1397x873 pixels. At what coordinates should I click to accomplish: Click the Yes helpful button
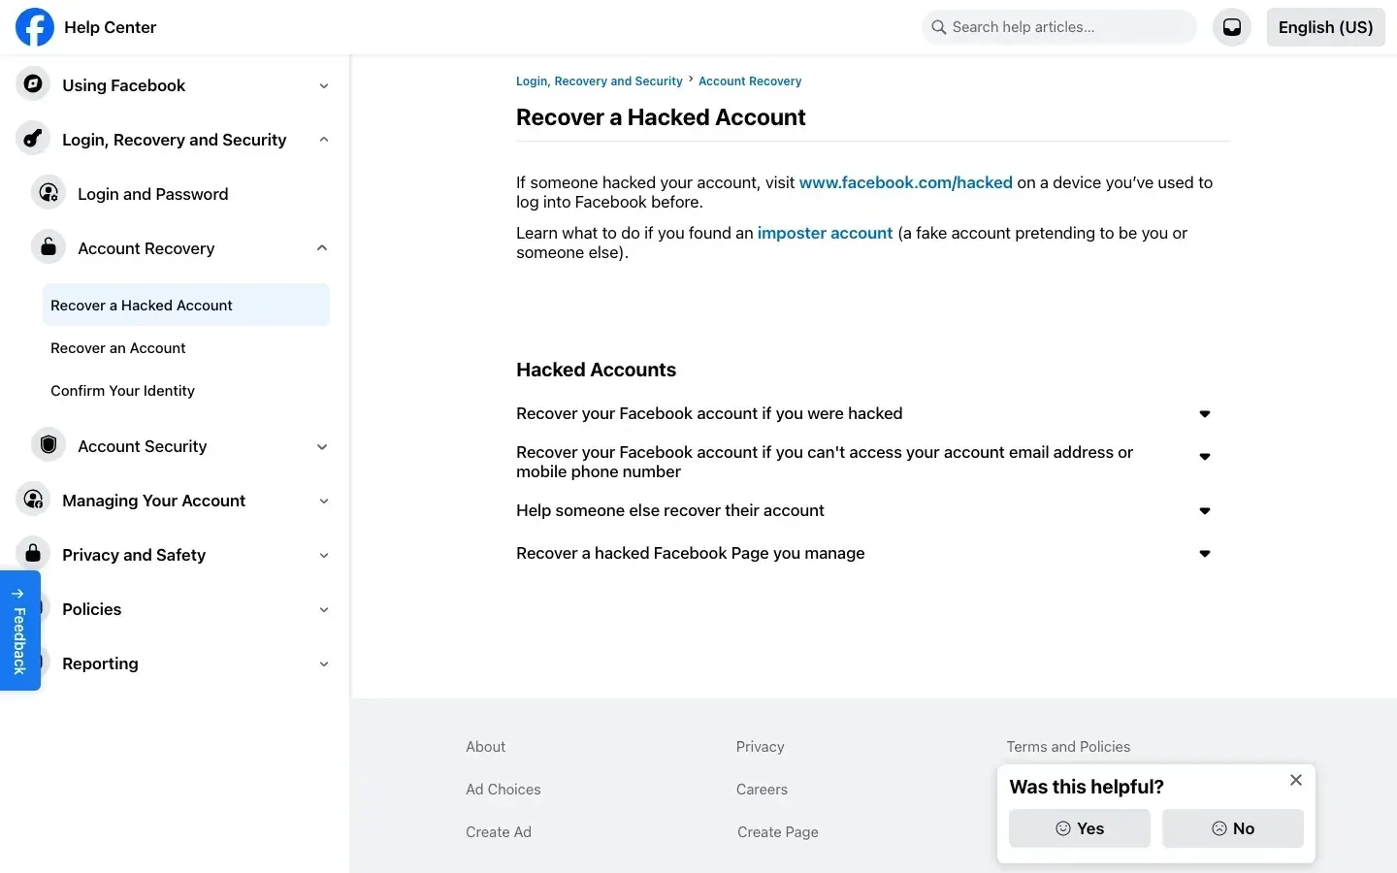[x=1080, y=828]
